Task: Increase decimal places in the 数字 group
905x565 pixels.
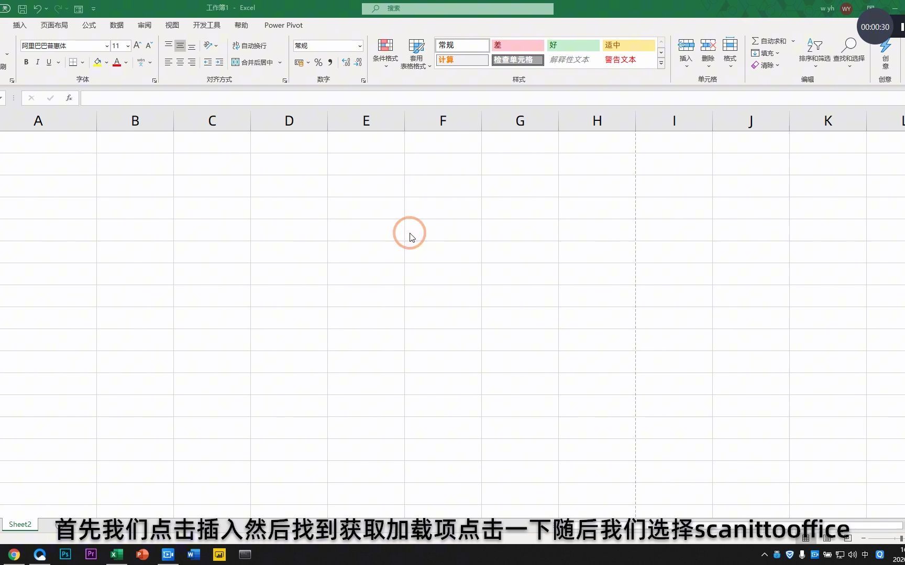Action: click(x=345, y=62)
